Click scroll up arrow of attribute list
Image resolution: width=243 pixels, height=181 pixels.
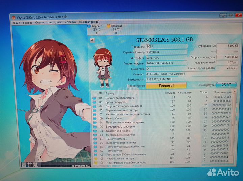coord(235,92)
